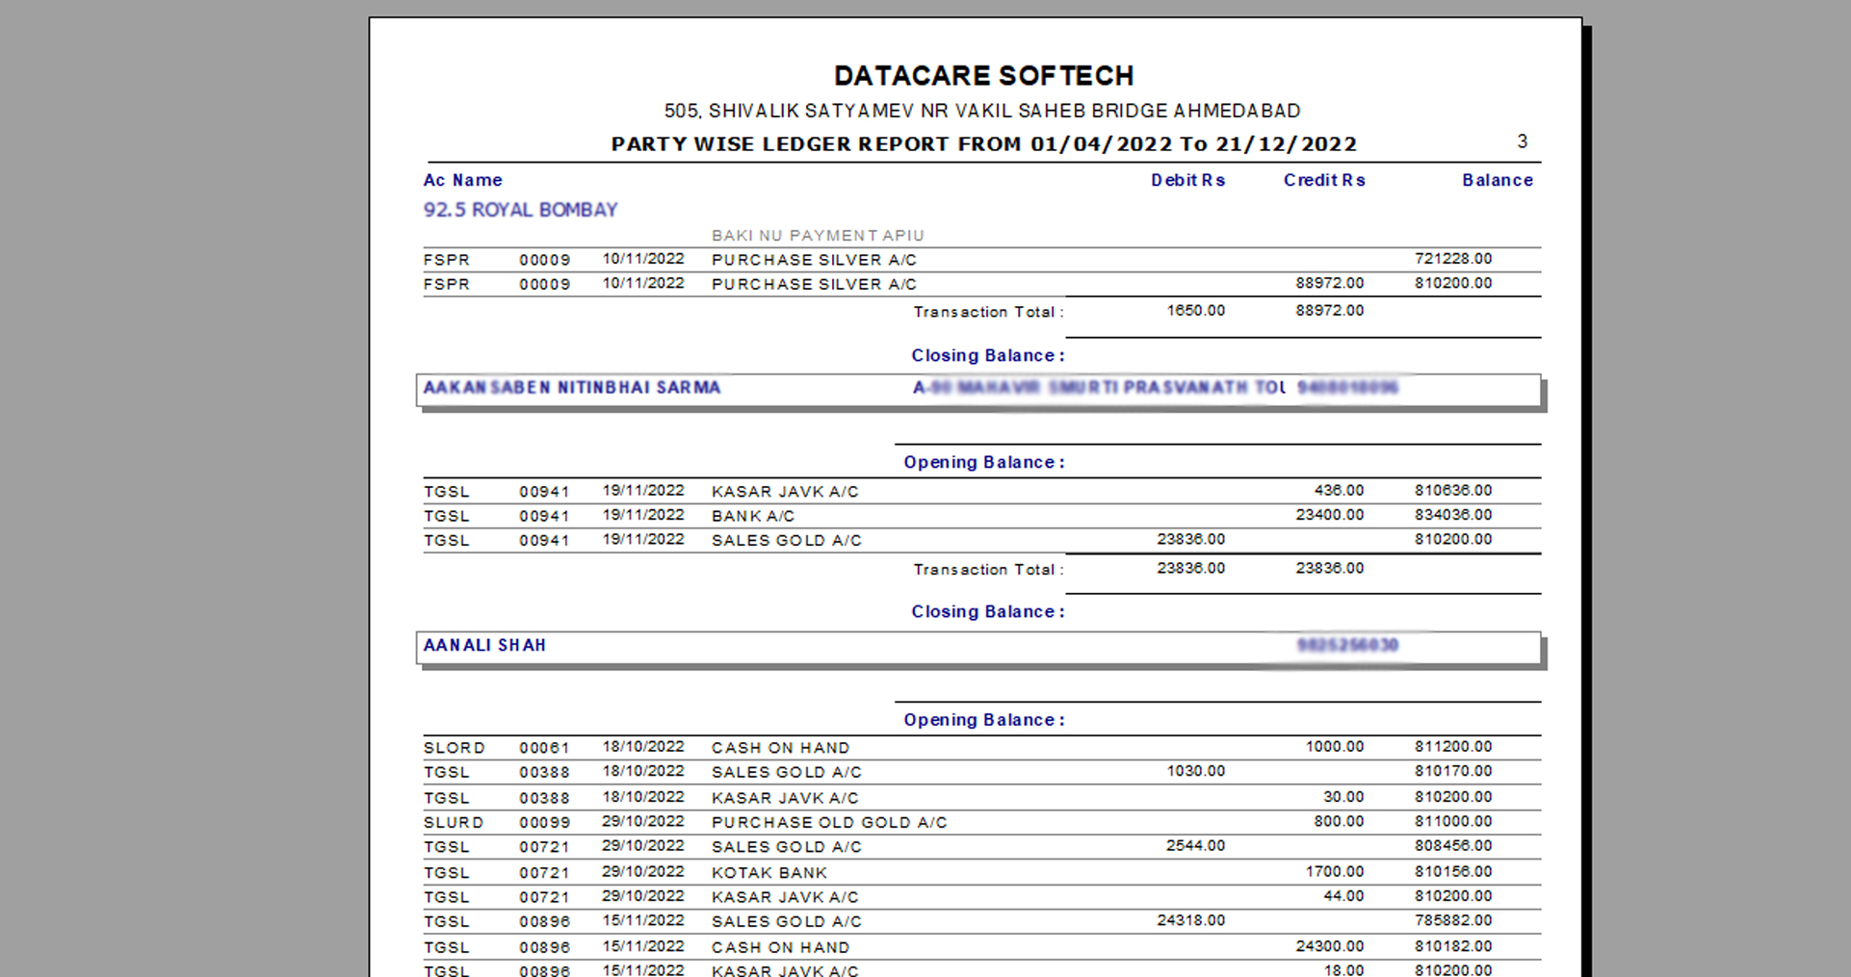Click the PURCHASE OLD GOLD A/C entry
Screen dimensions: 1851x977
point(829,823)
